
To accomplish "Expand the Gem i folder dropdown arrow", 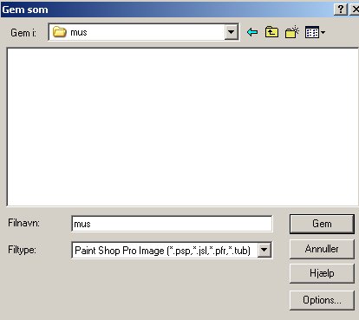I will point(232,32).
